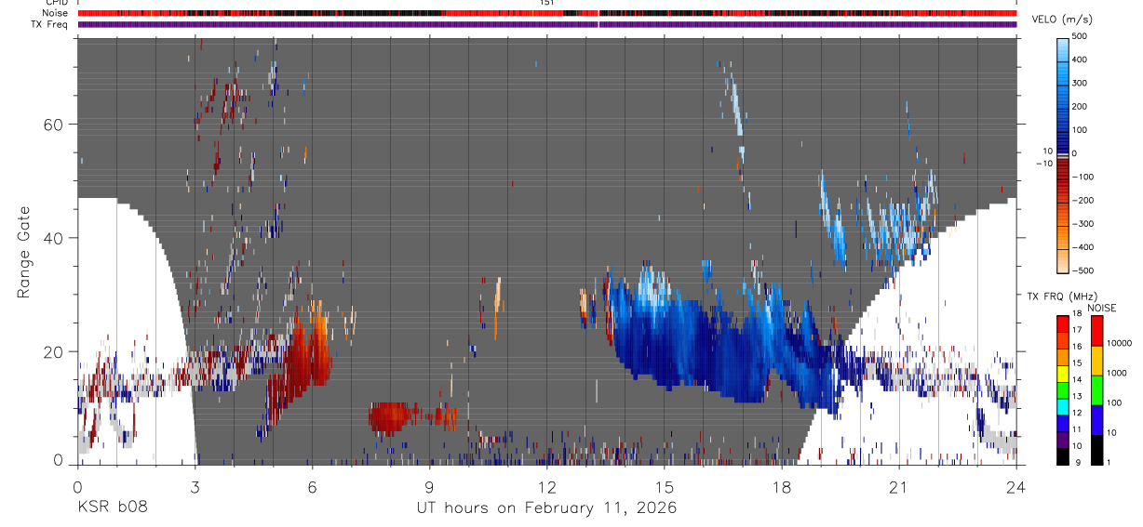
Task: Click NOISE legend label 1 at bottom
Action: tap(1108, 463)
